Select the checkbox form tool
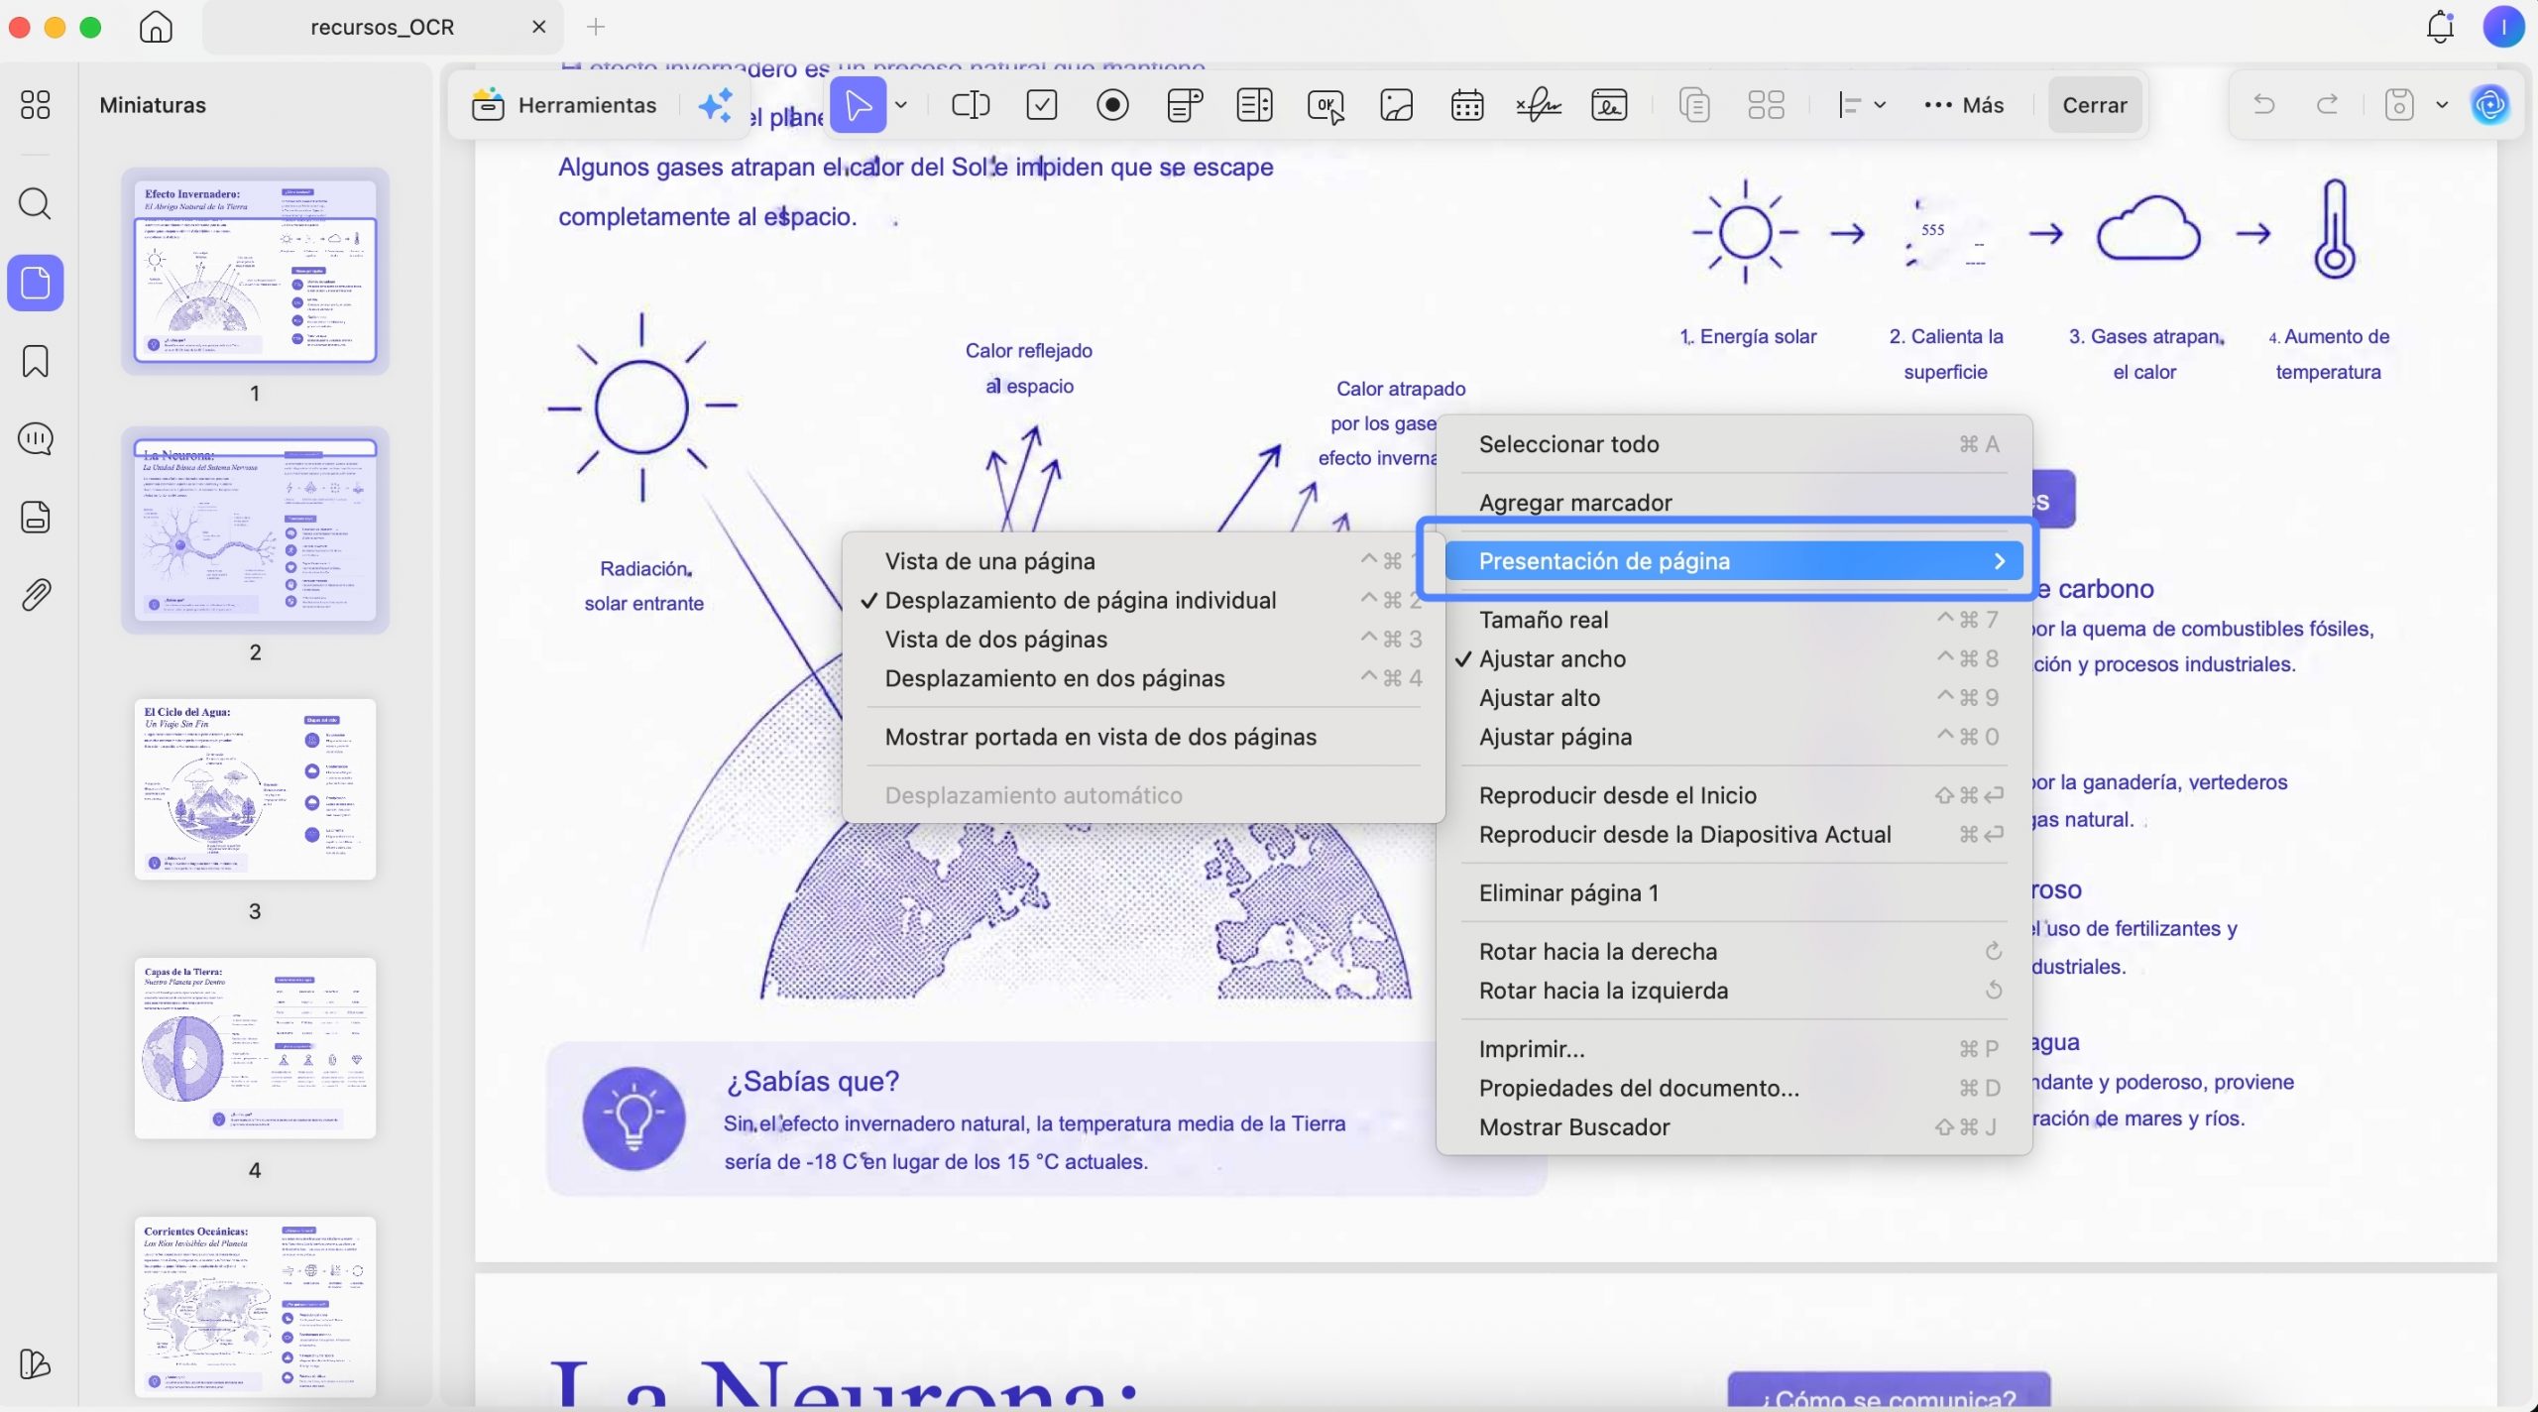Viewport: 2538px width, 1412px height. click(x=1042, y=105)
